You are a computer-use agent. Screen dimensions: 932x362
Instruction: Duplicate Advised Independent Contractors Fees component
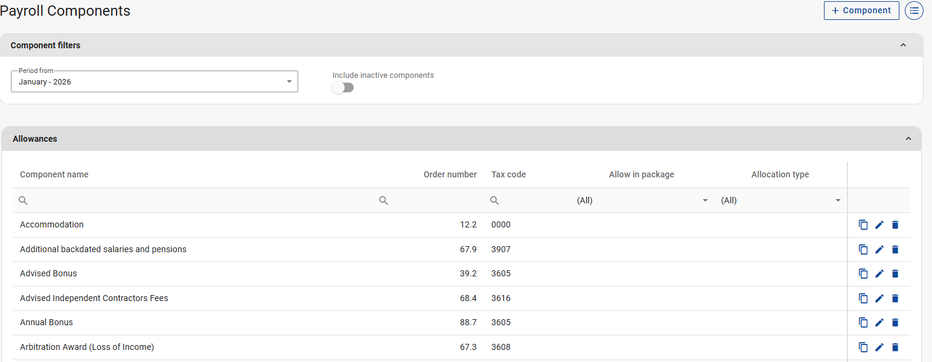863,298
